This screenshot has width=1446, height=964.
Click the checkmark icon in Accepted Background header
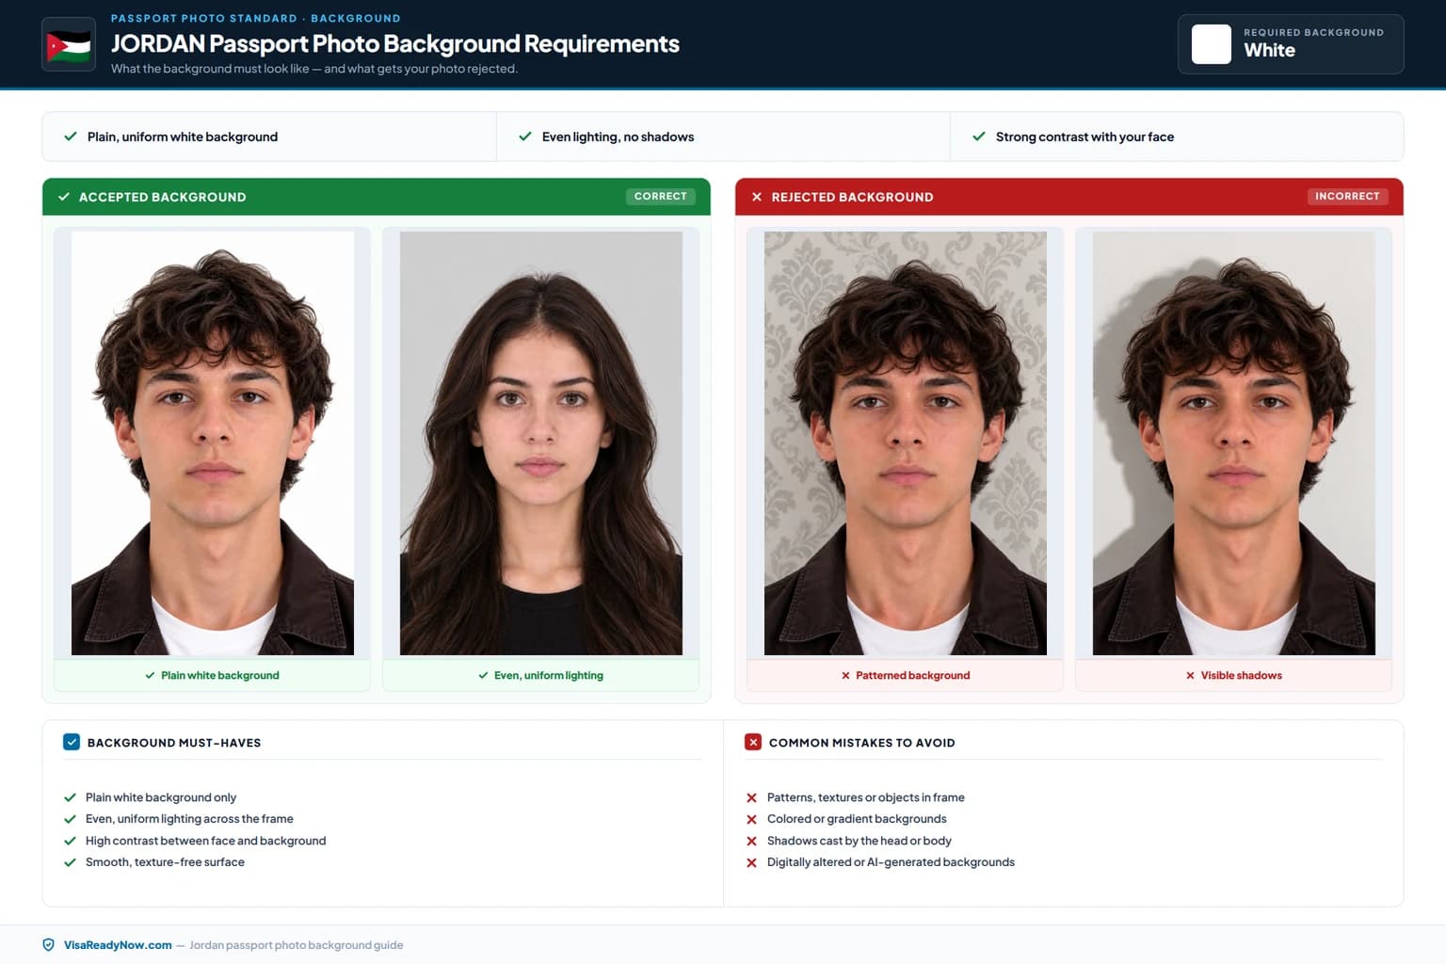(x=64, y=197)
